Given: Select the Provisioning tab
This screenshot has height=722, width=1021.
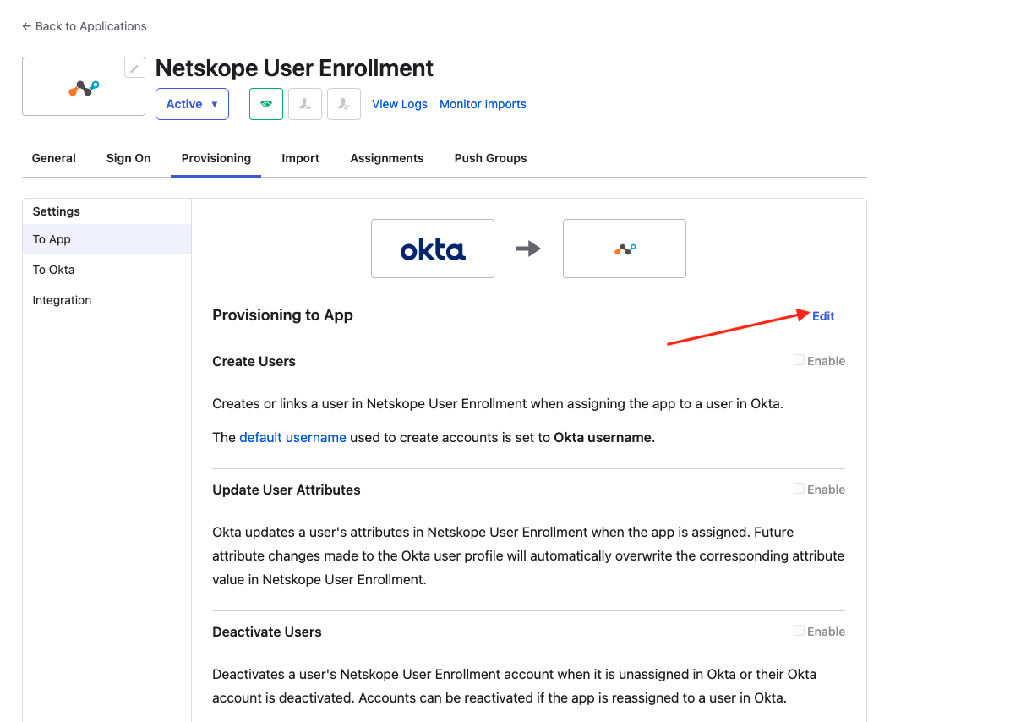Looking at the screenshot, I should [x=216, y=158].
